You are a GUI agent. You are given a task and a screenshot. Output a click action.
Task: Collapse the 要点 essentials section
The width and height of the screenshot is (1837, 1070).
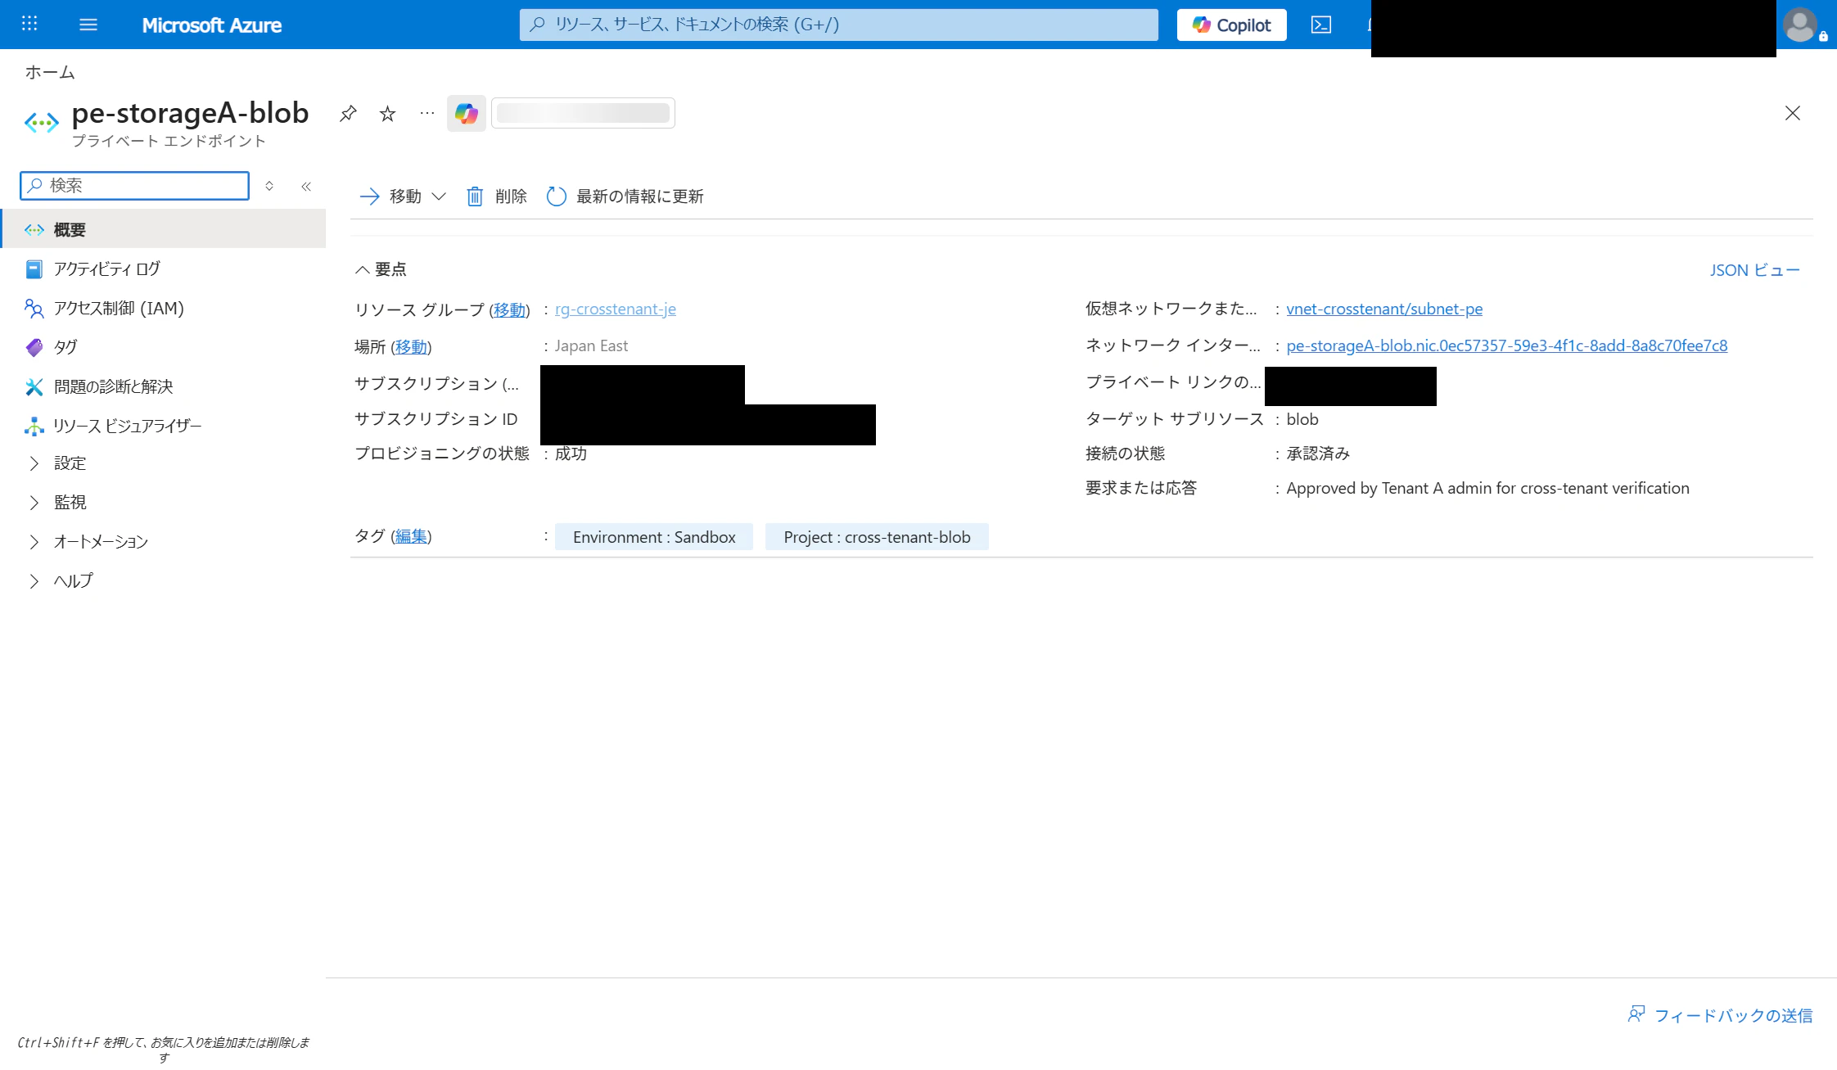coord(381,269)
